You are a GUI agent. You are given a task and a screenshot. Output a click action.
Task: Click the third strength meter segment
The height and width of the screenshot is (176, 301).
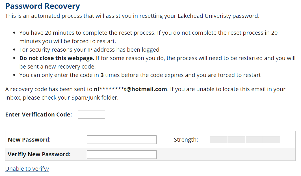254,139
